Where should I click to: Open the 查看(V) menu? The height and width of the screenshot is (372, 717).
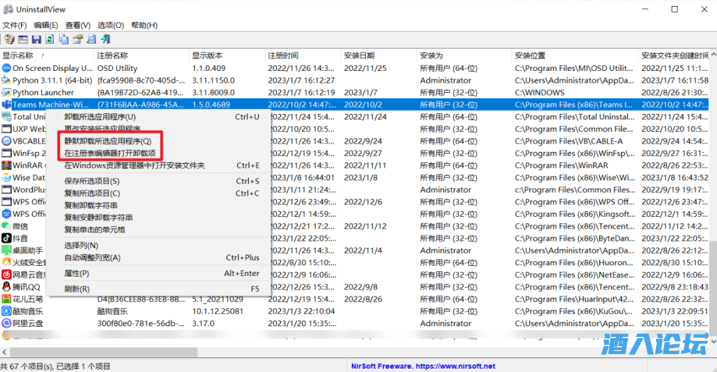(x=78, y=25)
